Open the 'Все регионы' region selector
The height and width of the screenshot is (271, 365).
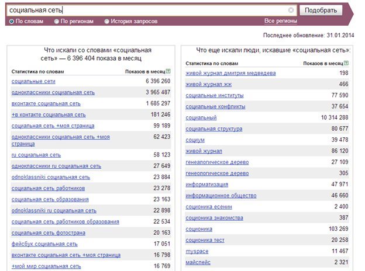coord(281,21)
